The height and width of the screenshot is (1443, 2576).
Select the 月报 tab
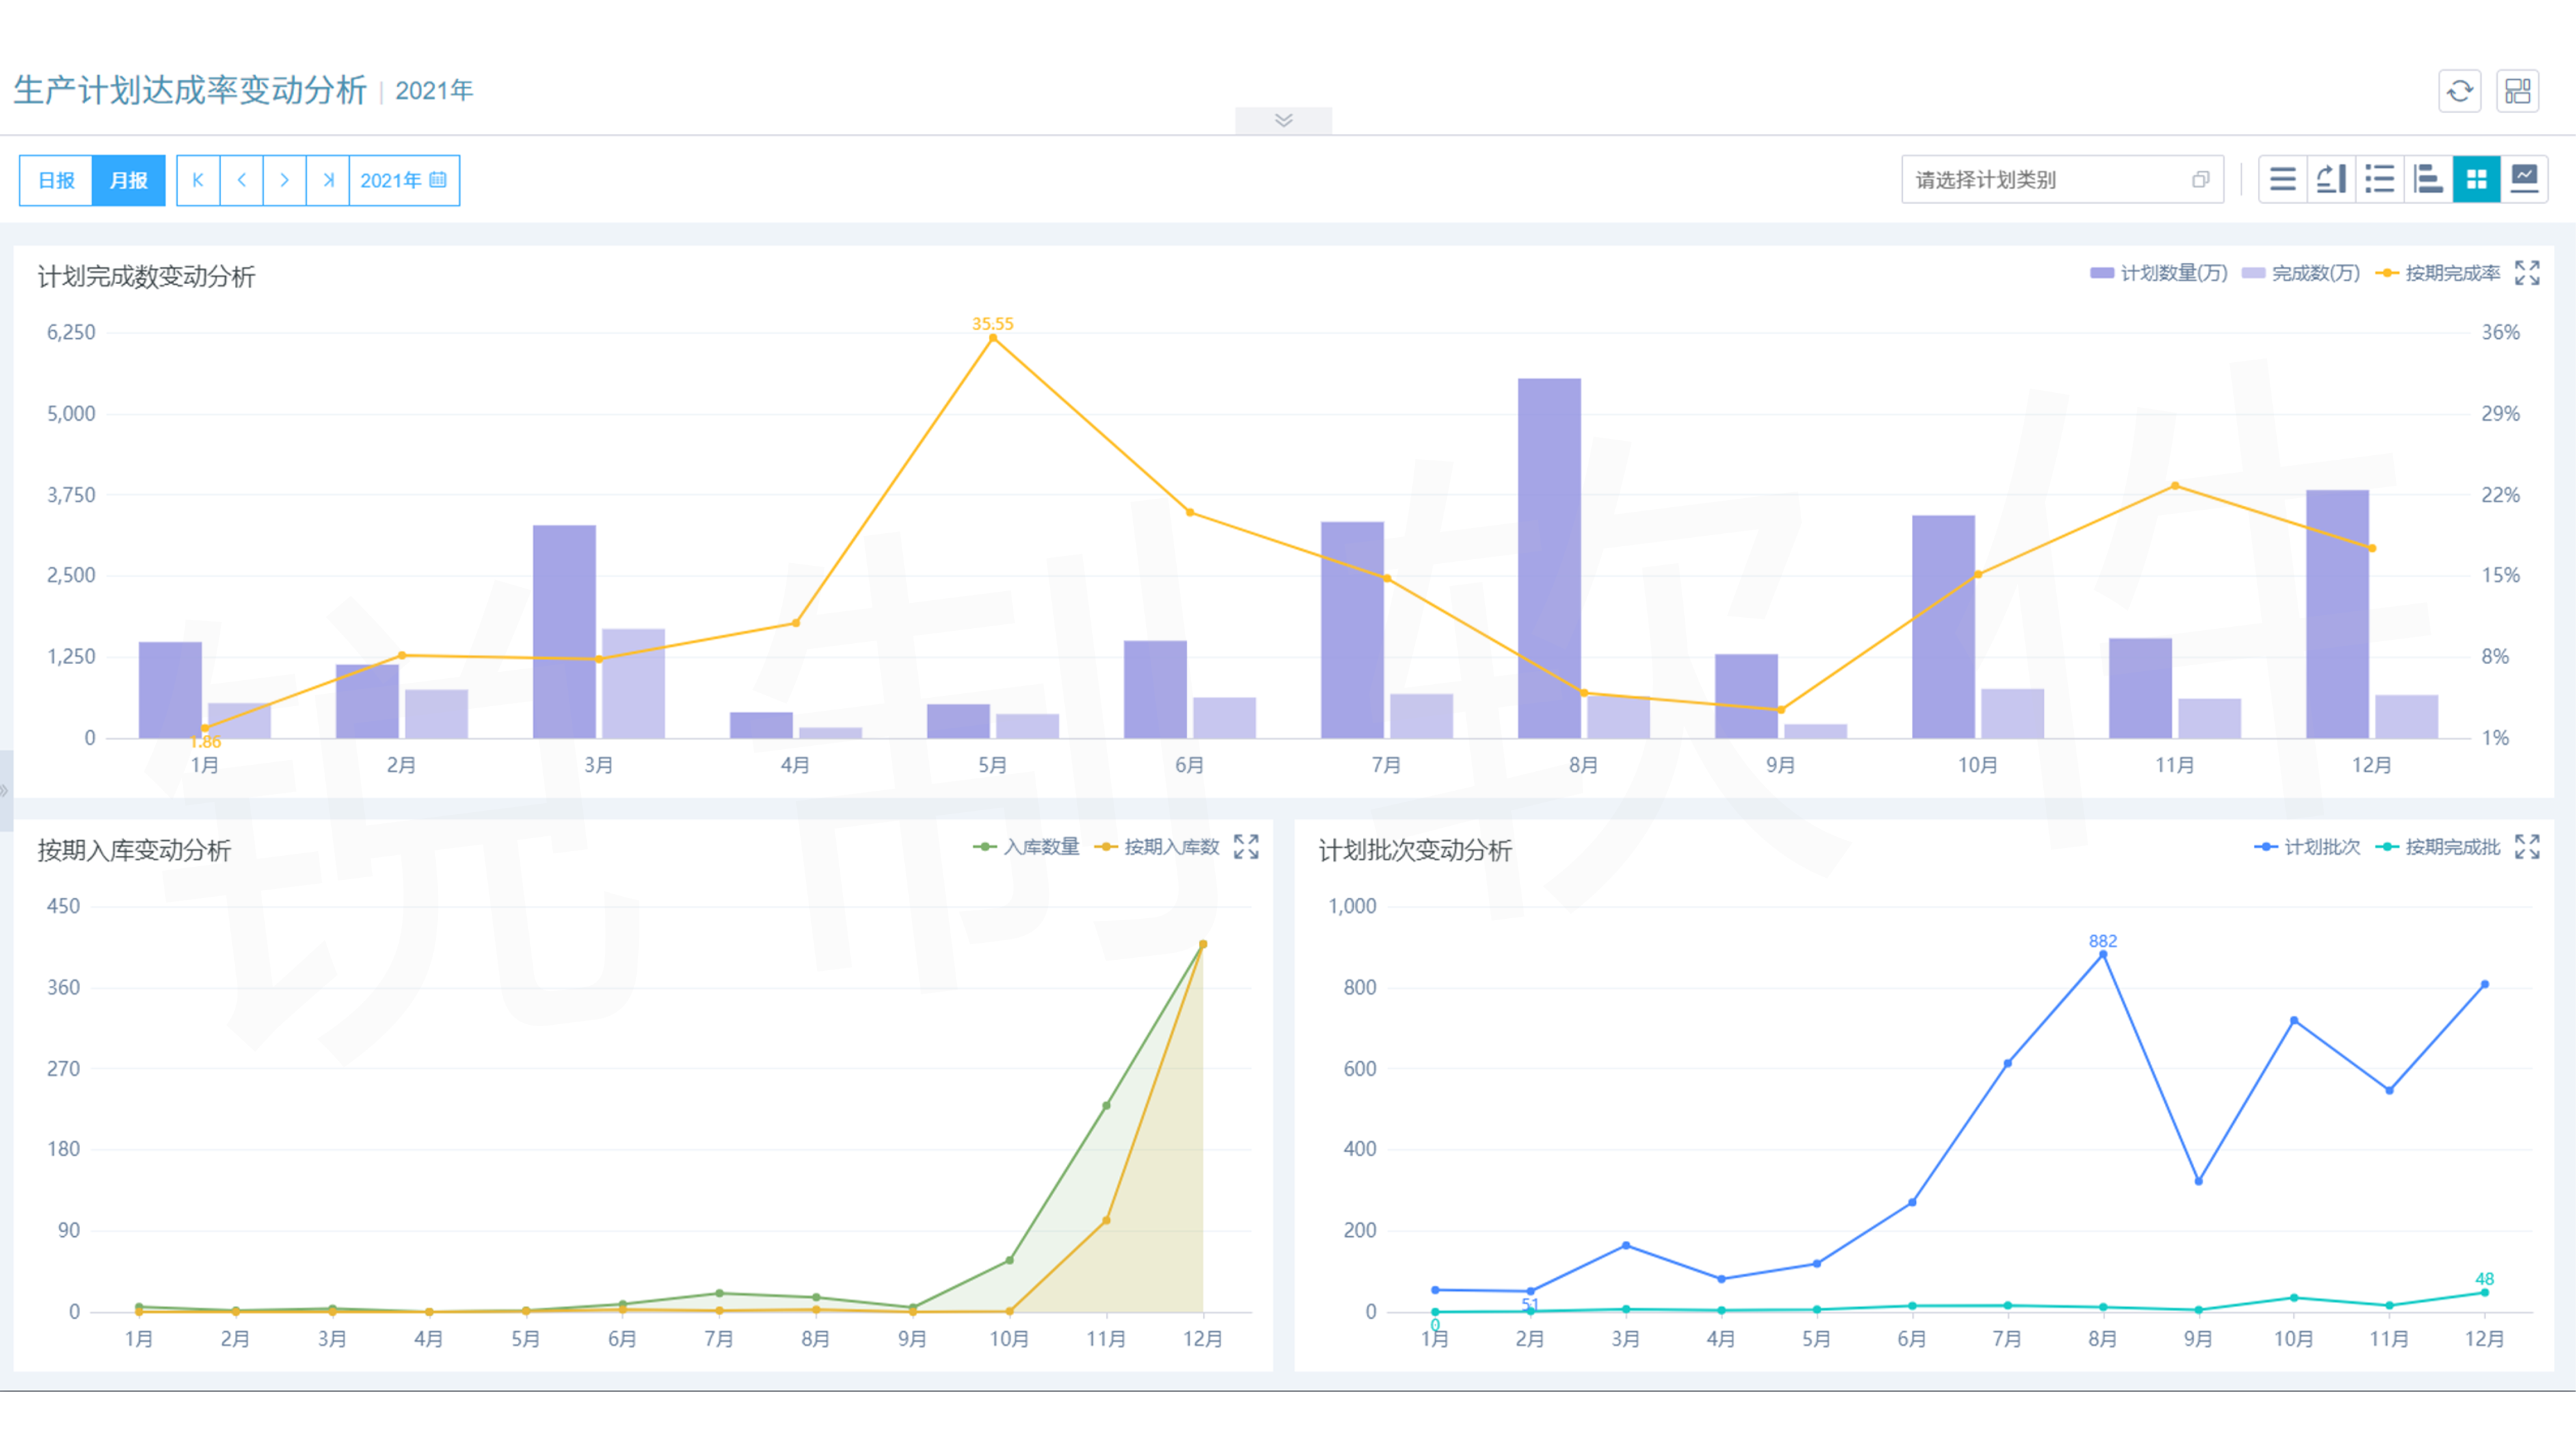click(128, 180)
